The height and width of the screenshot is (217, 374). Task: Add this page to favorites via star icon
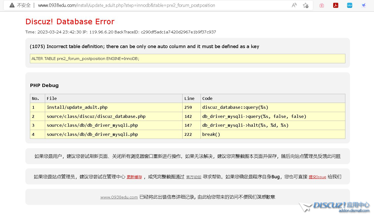click(306, 5)
